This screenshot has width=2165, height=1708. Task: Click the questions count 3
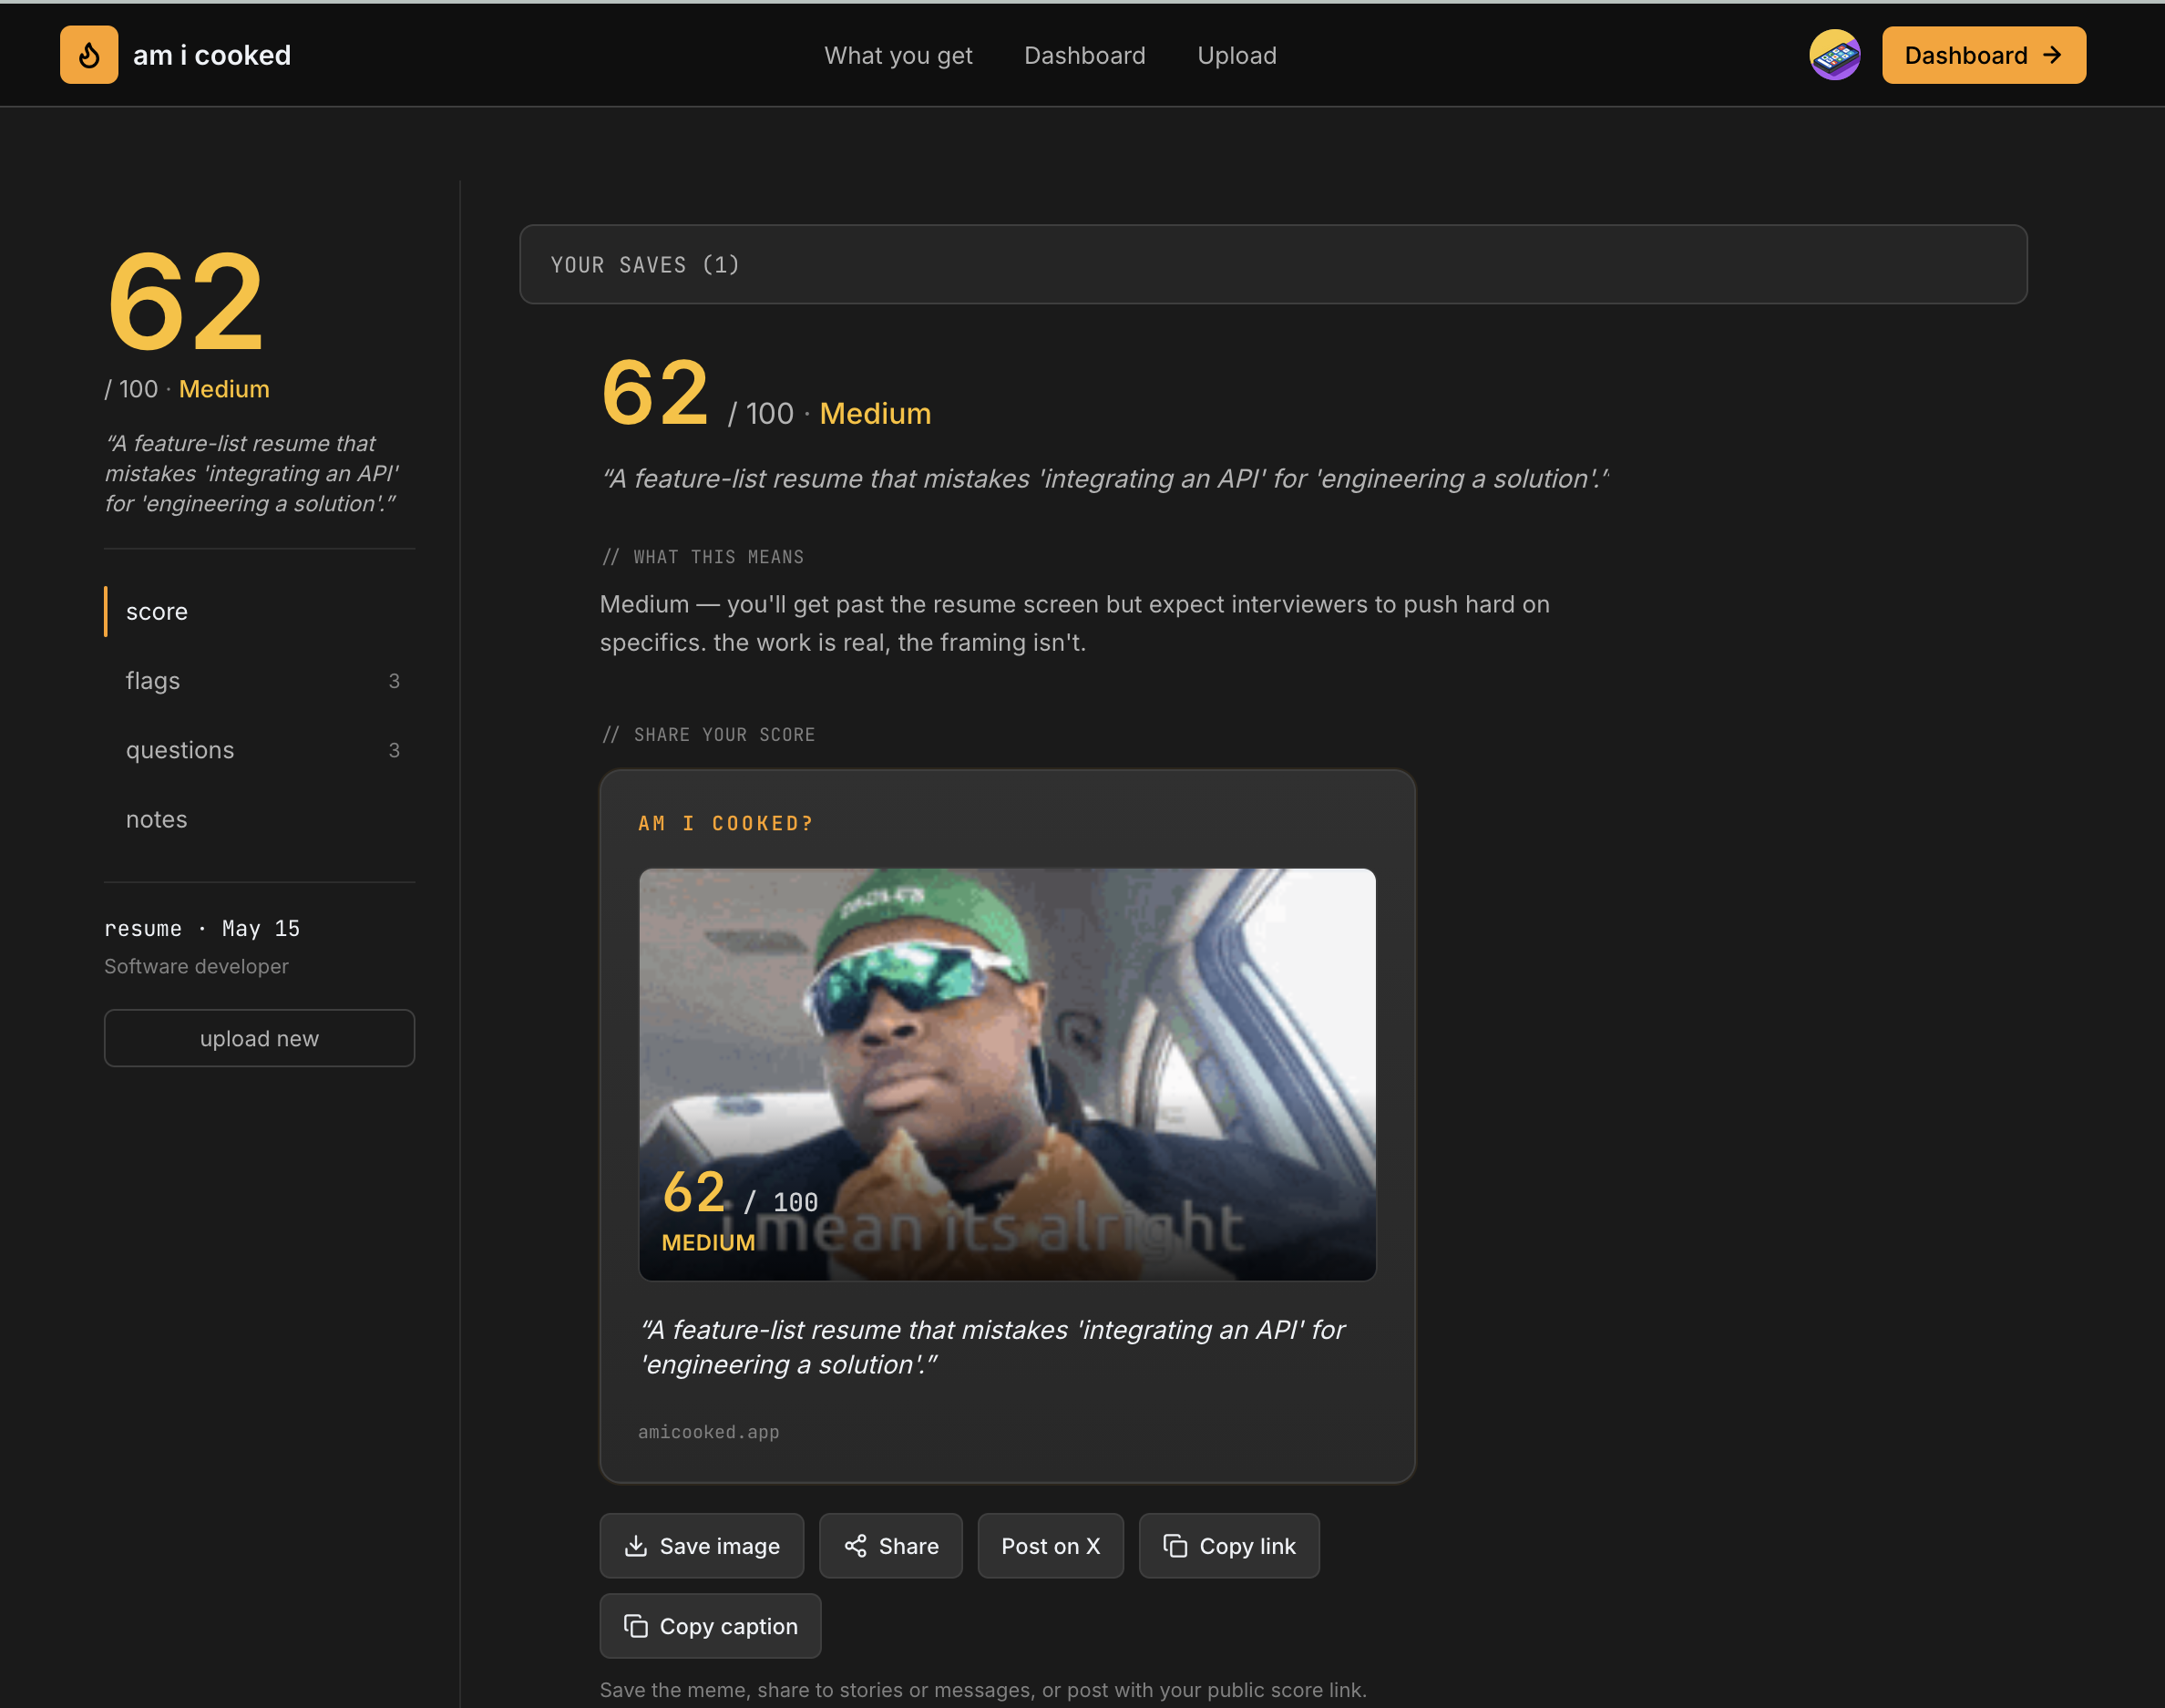pos(394,750)
